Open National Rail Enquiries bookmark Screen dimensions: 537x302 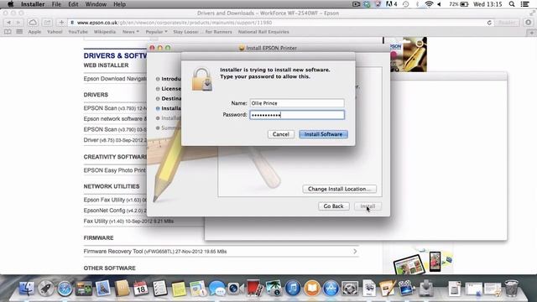(x=263, y=32)
